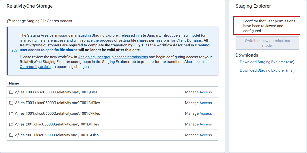307x153 pixels.
Task: Manage Access for T001C\Files share
Action: click(x=198, y=113)
